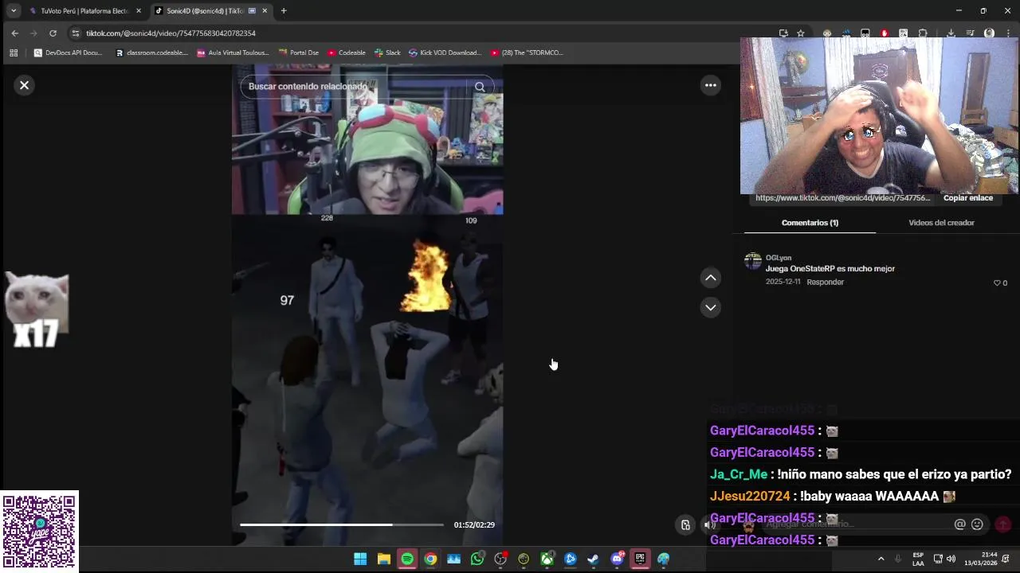Reply to OGLyon's comment via Responder
Viewport: 1020px width, 573px height.
click(x=825, y=282)
